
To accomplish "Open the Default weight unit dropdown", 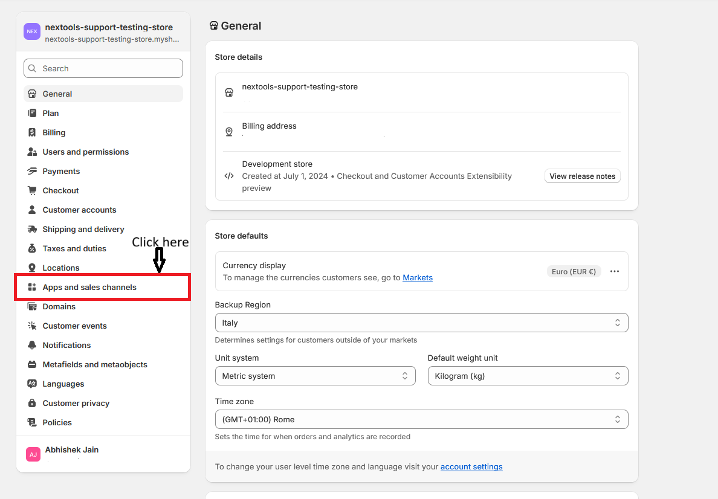I will click(x=528, y=376).
